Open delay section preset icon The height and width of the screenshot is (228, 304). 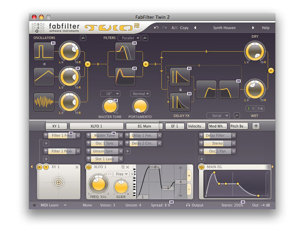coord(237,116)
